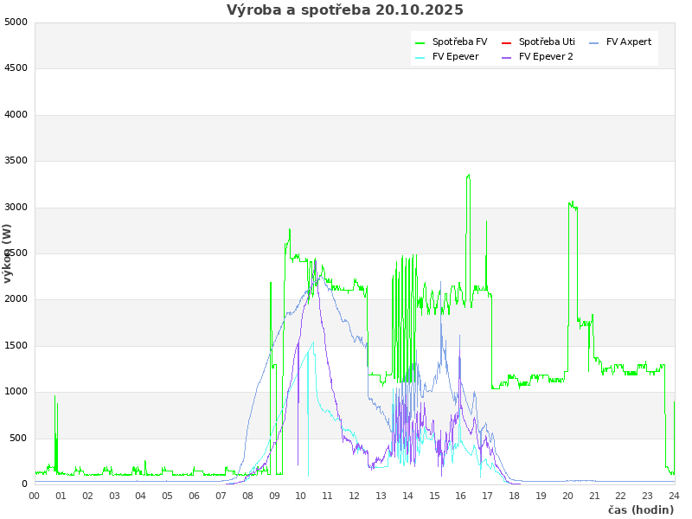This screenshot has height=519, width=692.
Task: Click the chart title Výroba a spotřeba
Action: (x=345, y=10)
